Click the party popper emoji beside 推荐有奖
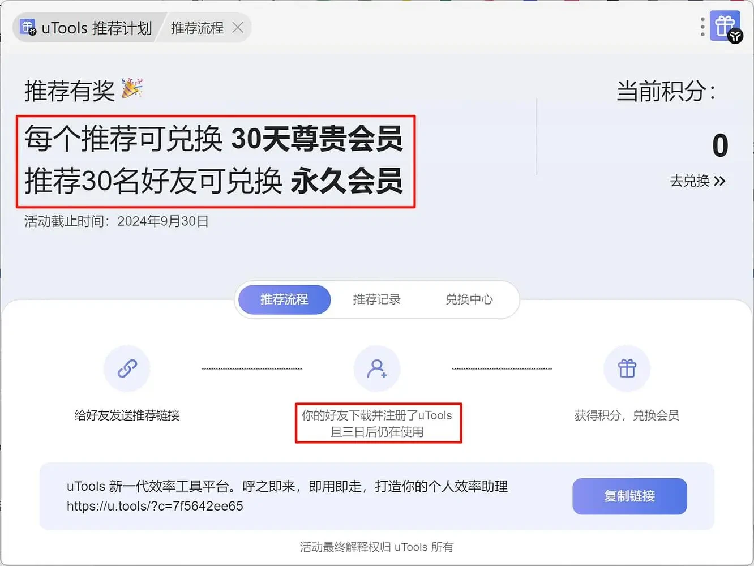 coord(132,89)
